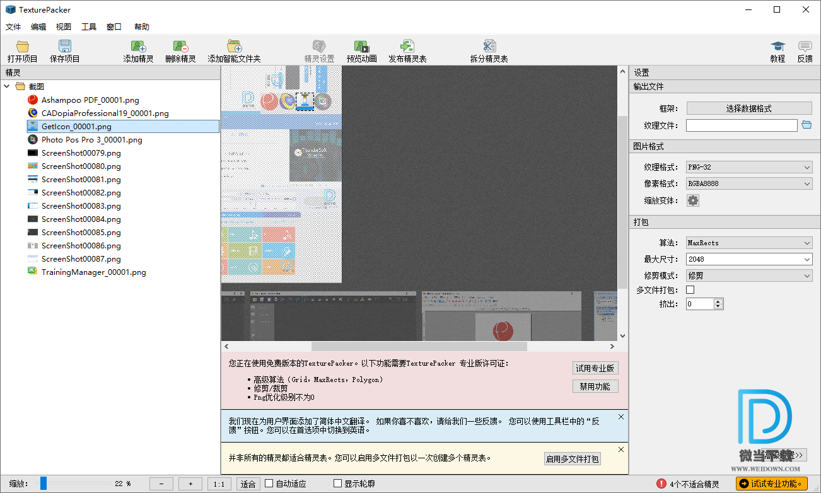This screenshot has width=821, height=493.
Task: Click the 拆分精灵表 toolbar icon
Action: [x=489, y=46]
